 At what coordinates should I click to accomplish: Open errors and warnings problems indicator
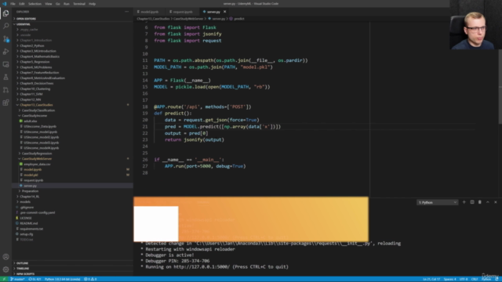(90, 279)
